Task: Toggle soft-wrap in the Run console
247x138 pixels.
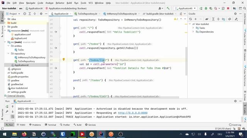Action: pos(13,117)
